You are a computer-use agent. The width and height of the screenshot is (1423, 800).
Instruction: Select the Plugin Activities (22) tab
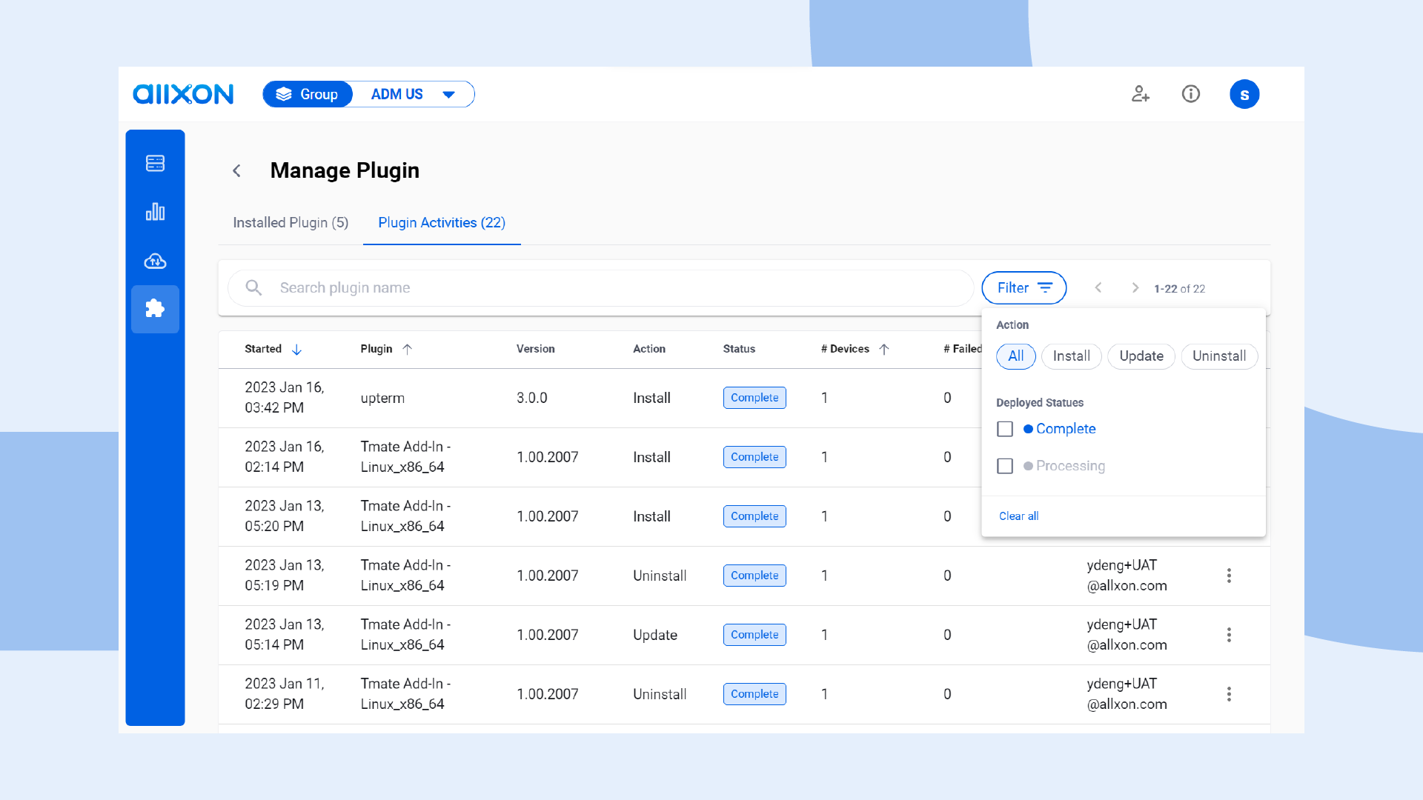(x=442, y=223)
